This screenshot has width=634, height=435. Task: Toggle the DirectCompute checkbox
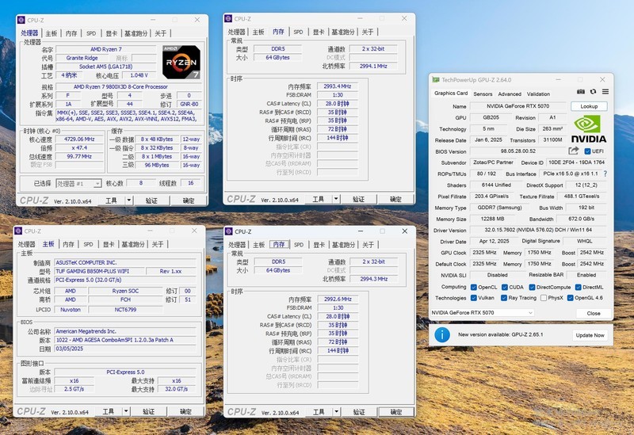[x=532, y=287]
